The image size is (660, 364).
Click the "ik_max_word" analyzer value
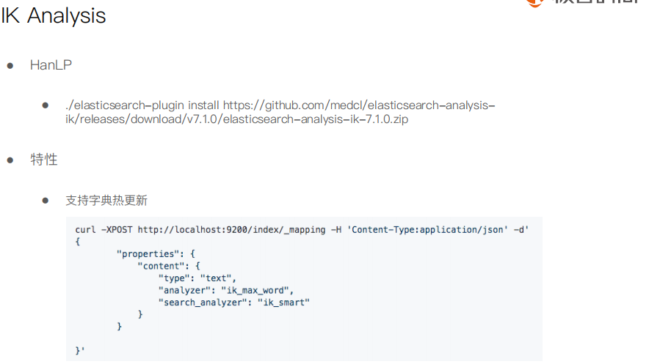[x=255, y=291]
